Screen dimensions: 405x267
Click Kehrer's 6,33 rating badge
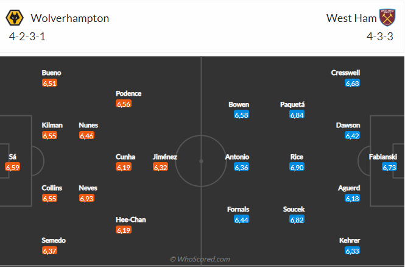(352, 251)
